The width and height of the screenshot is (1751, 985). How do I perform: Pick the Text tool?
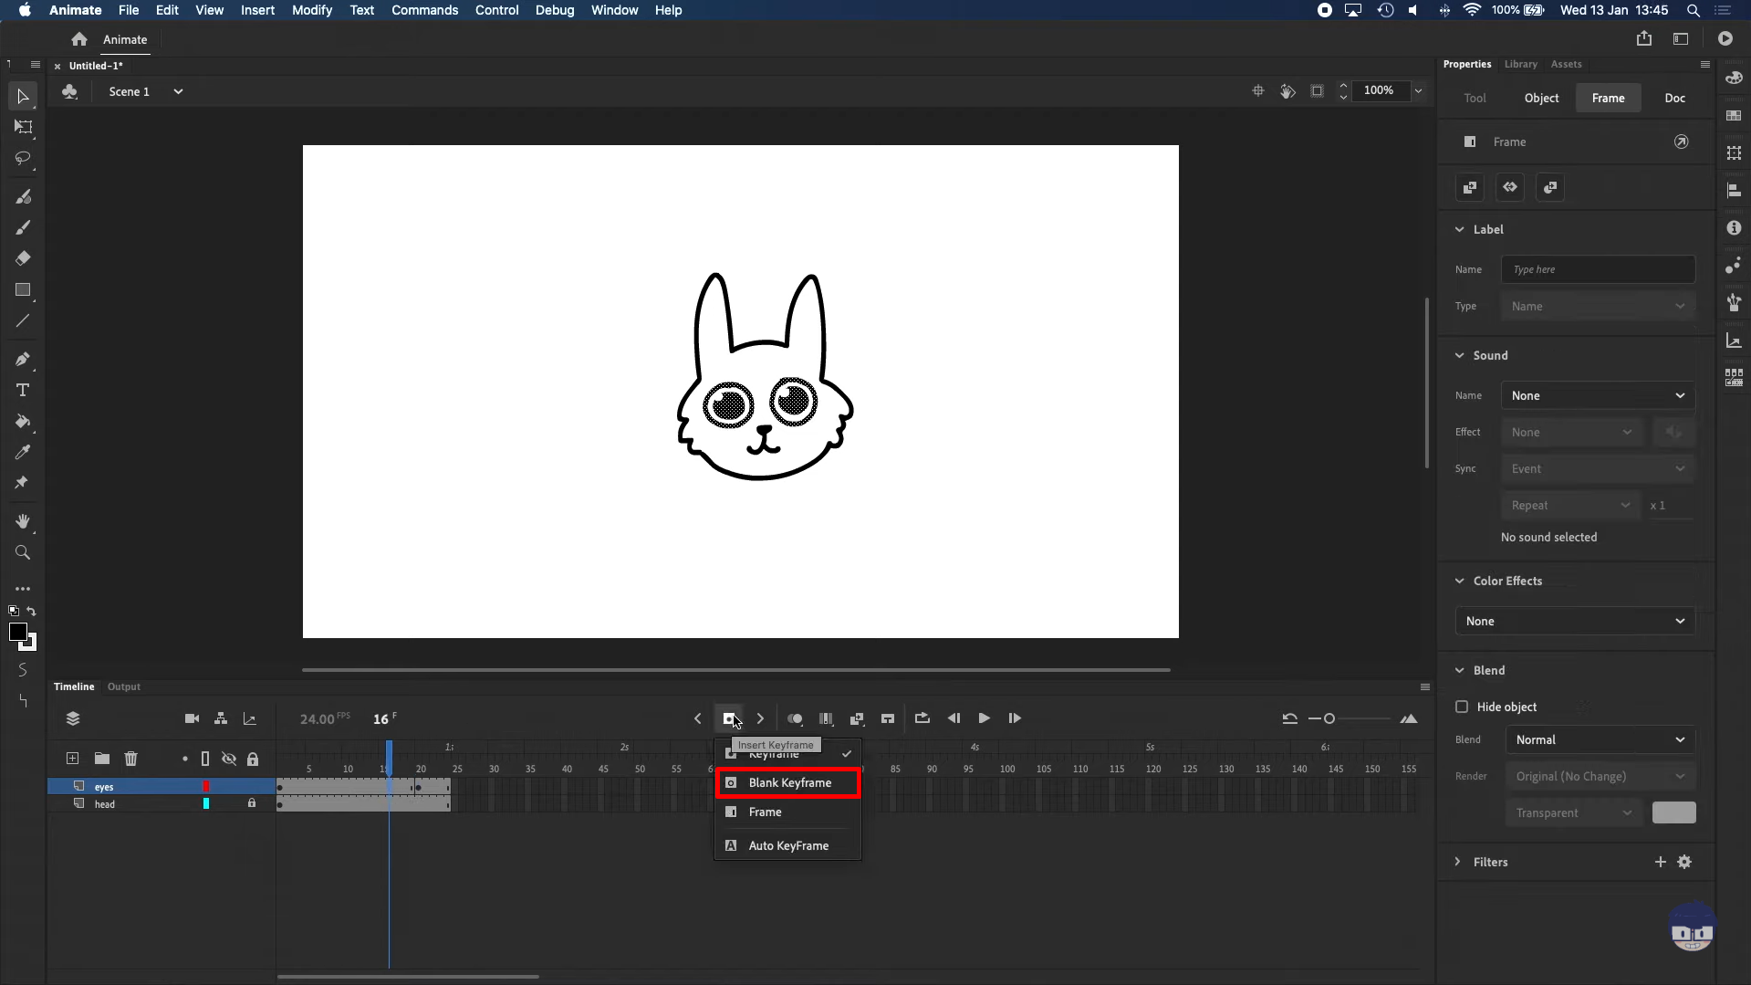pyautogui.click(x=22, y=390)
